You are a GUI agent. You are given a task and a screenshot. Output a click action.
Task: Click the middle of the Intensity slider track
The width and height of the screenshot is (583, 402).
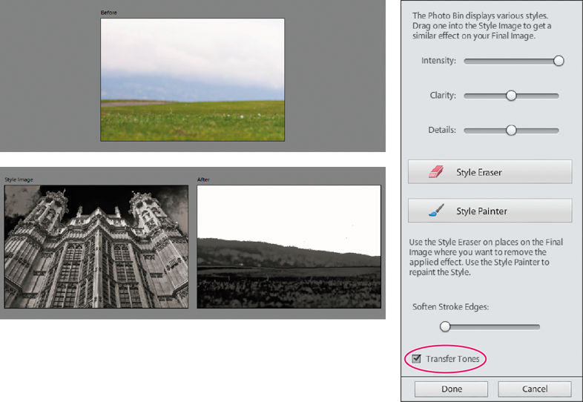pos(512,61)
